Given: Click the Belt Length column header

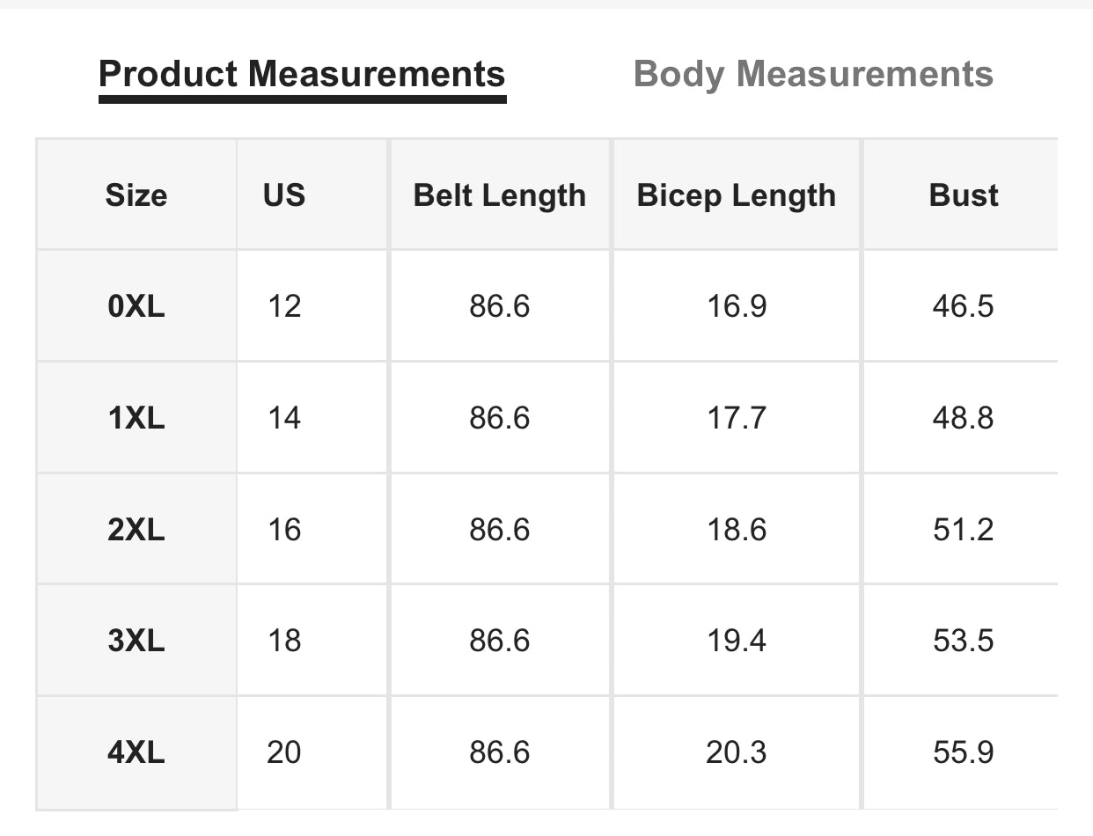Looking at the screenshot, I should [x=499, y=194].
